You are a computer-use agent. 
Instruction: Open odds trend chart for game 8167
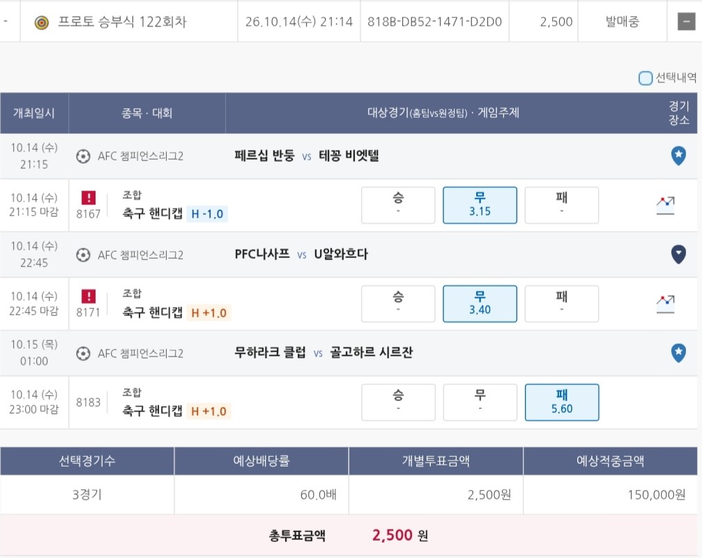point(665,206)
